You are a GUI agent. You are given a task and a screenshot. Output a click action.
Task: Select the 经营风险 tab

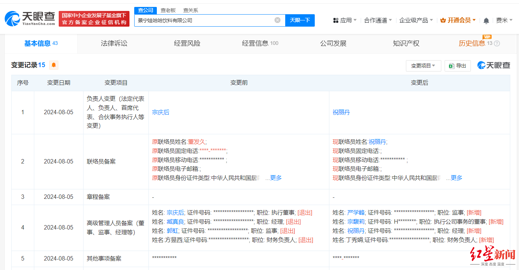point(187,43)
